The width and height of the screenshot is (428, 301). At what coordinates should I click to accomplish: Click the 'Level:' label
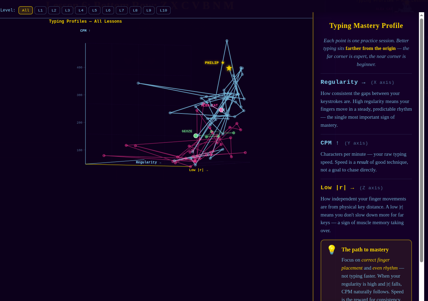pyautogui.click(x=8, y=10)
